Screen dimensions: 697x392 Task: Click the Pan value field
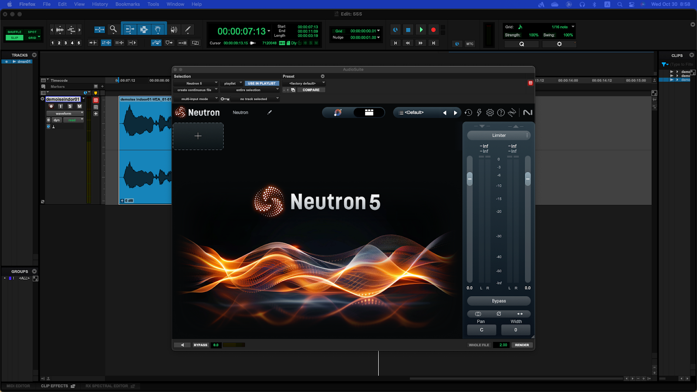(x=481, y=330)
